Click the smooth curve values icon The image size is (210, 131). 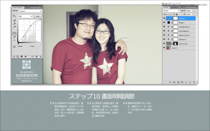point(14,40)
